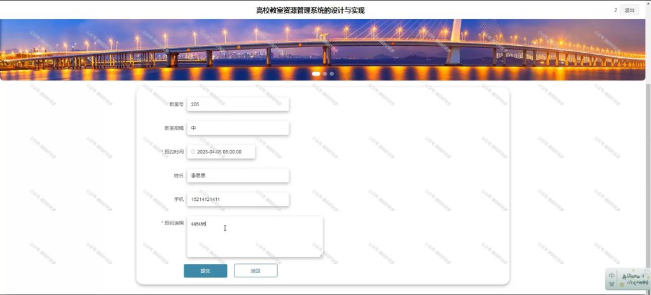
Task: Go back using the 返回 button
Action: [x=256, y=271]
